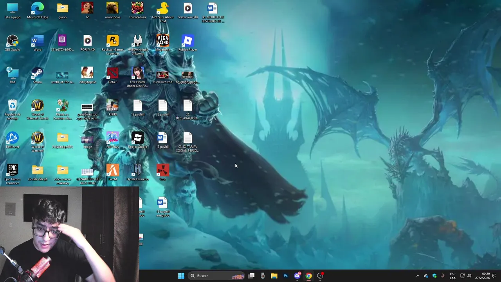
Task: Launch Word from the desktop shortcut
Action: [38, 43]
